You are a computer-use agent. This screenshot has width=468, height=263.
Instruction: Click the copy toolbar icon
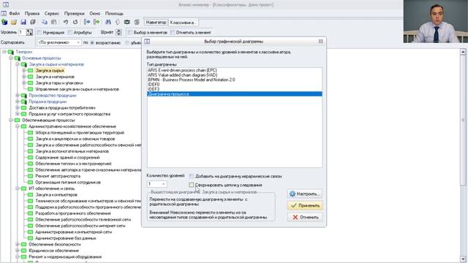(45, 23)
